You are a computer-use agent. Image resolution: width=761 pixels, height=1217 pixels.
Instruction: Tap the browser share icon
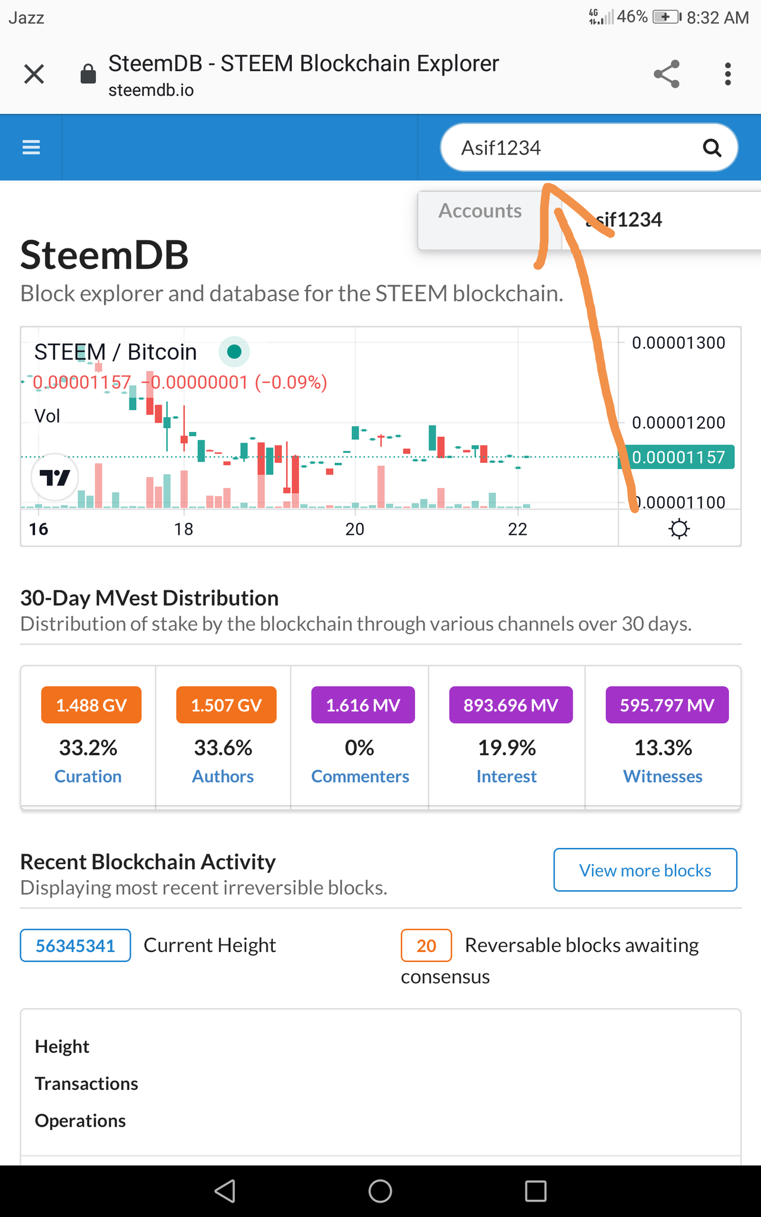pyautogui.click(x=666, y=74)
